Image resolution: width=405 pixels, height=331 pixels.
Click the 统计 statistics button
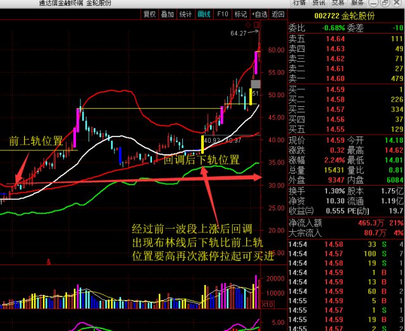[x=185, y=13]
